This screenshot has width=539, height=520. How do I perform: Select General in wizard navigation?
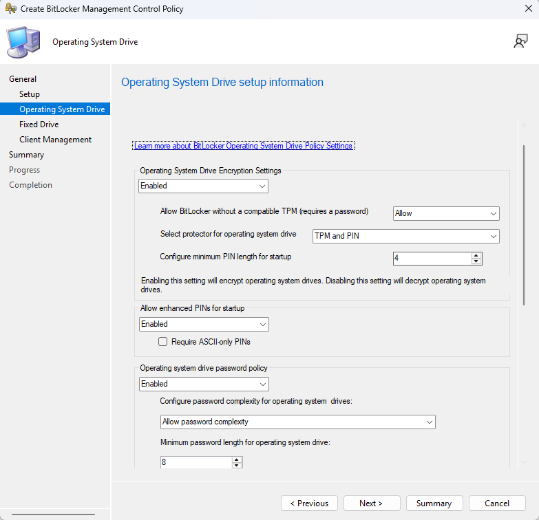[x=23, y=79]
